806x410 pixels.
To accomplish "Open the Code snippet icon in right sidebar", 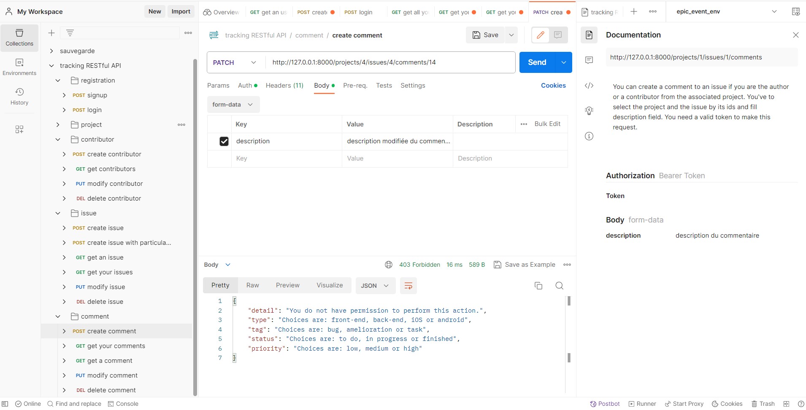I will pos(589,86).
